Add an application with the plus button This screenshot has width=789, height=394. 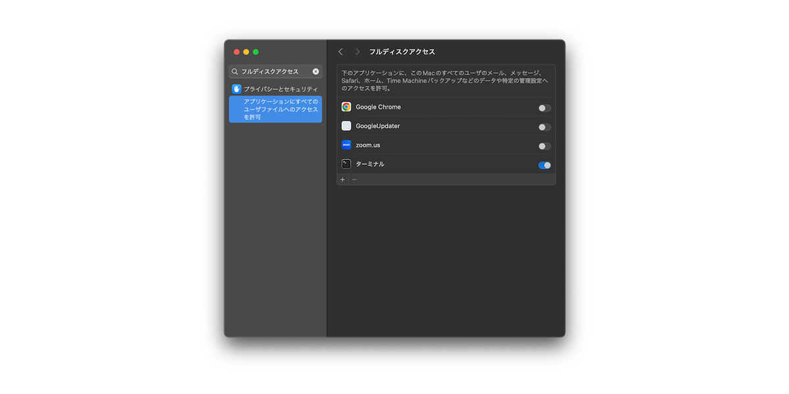(x=343, y=179)
